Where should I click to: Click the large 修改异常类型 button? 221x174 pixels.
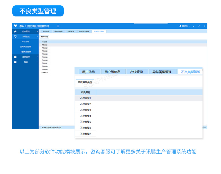click(85, 82)
